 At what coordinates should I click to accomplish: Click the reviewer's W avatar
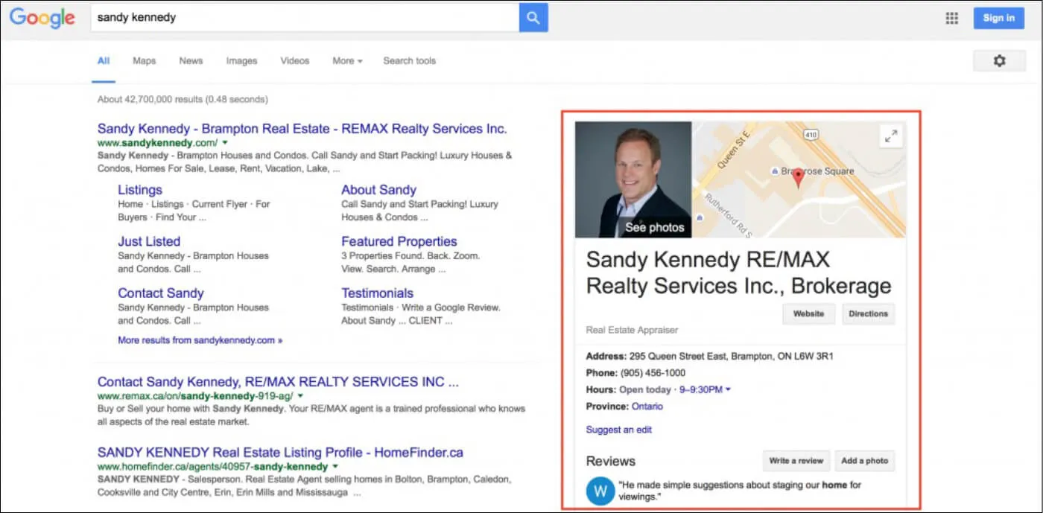tap(600, 491)
